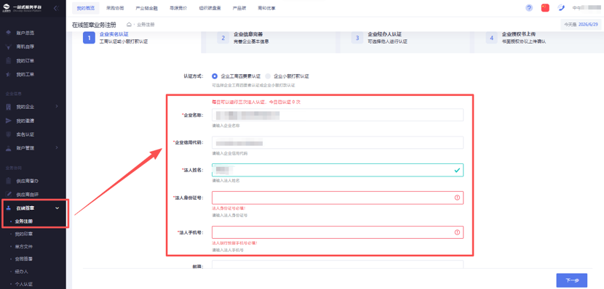
Task: Click the 法人身份证号 input field
Action: (x=338, y=198)
